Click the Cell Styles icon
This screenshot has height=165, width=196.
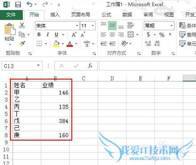(182, 44)
